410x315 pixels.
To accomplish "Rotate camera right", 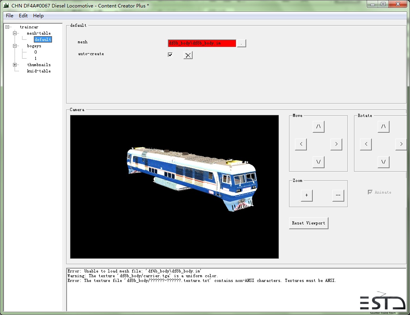I will (x=401, y=144).
